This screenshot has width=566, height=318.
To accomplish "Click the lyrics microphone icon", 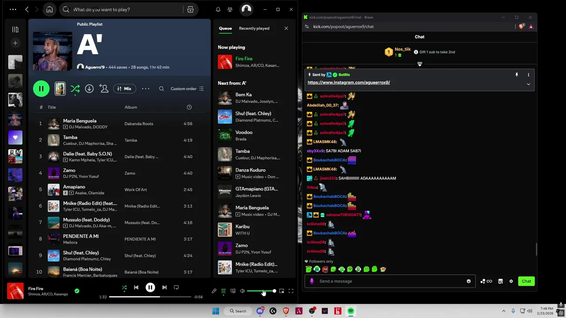I will (214, 291).
